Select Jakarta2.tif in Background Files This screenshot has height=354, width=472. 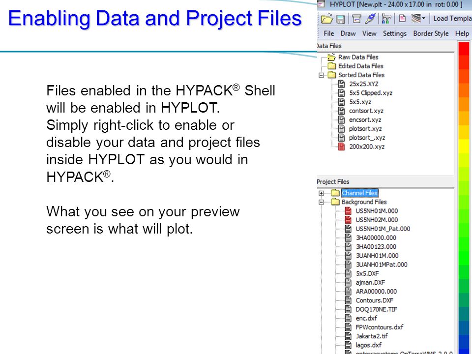pyautogui.click(x=372, y=336)
